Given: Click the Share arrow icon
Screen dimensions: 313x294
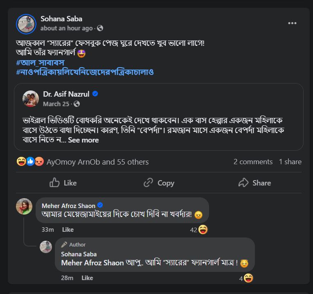Looking at the screenshot, I should tap(243, 183).
